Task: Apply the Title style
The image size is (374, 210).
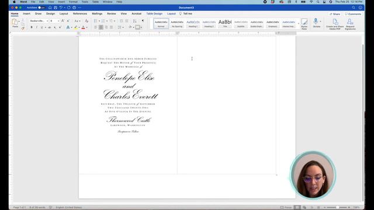Action: coord(224,23)
